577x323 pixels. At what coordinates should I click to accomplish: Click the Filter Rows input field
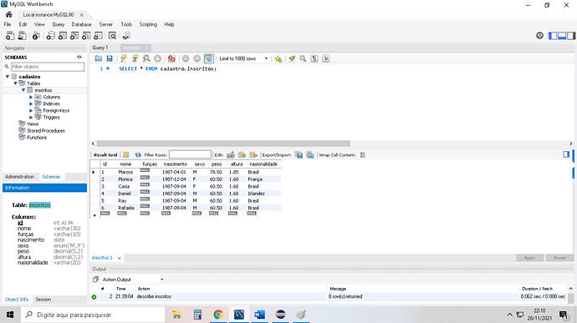tap(190, 154)
